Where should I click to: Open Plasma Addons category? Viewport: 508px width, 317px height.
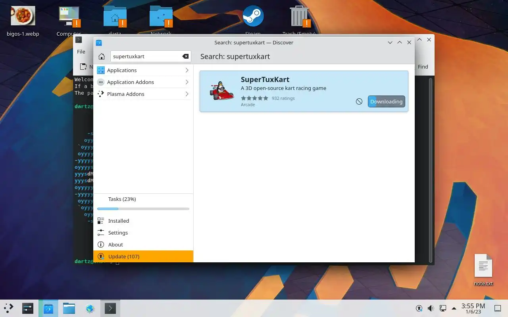coord(143,94)
